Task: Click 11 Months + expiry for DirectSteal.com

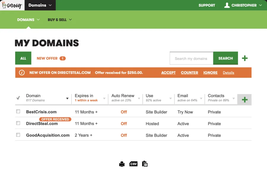Action: 86,124
